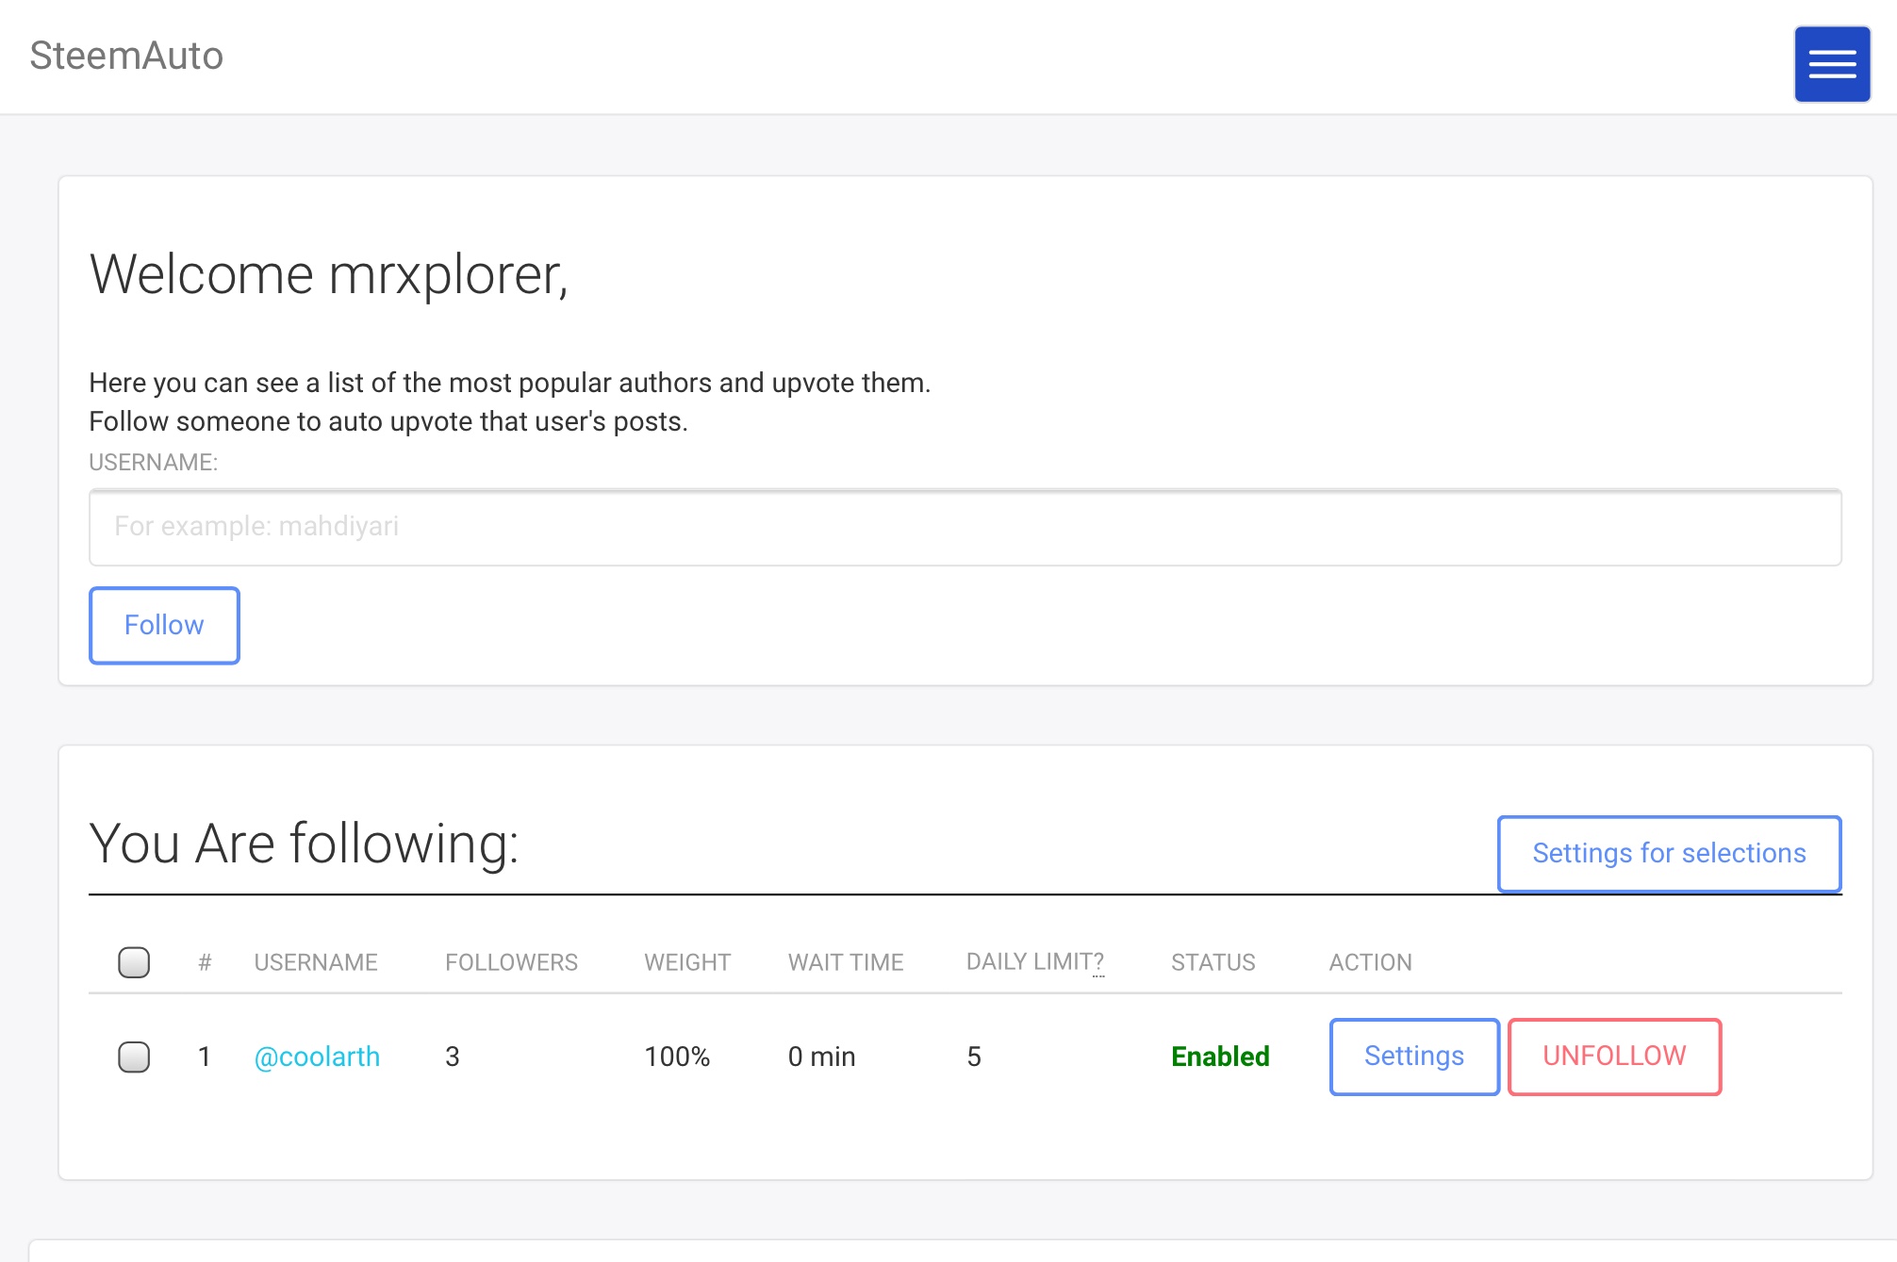Viewport: 1897px width, 1262px height.
Task: Click the FOLLOWERS column header
Action: pos(511,962)
